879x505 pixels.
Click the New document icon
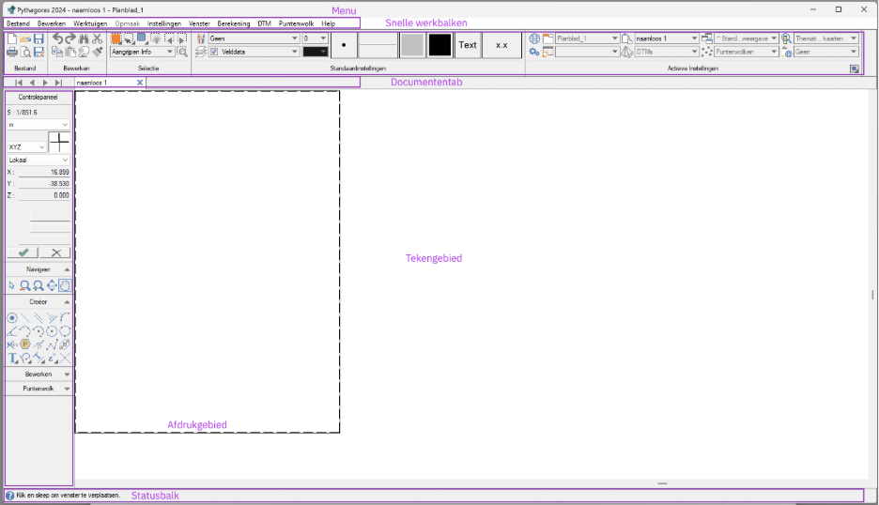(12, 38)
